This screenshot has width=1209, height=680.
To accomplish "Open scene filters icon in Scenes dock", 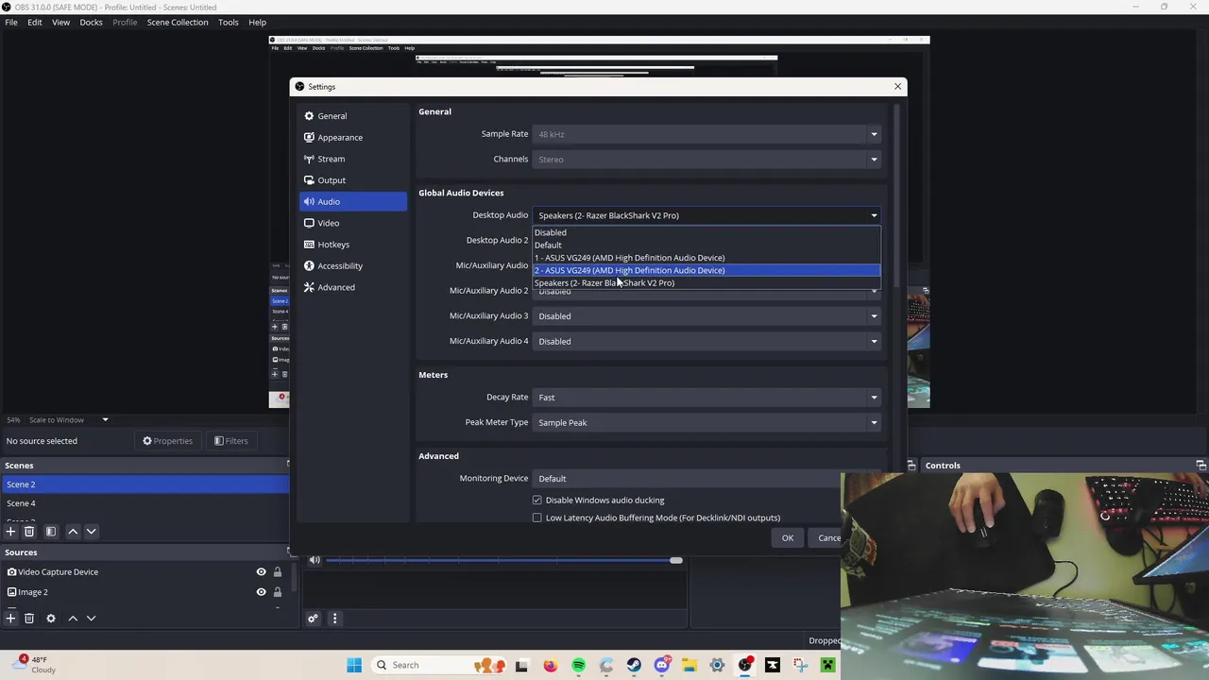I will (51, 532).
